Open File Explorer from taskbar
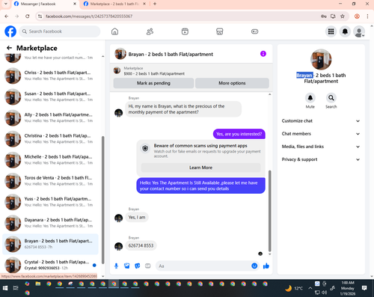The image size is (374, 297). click(x=38, y=284)
